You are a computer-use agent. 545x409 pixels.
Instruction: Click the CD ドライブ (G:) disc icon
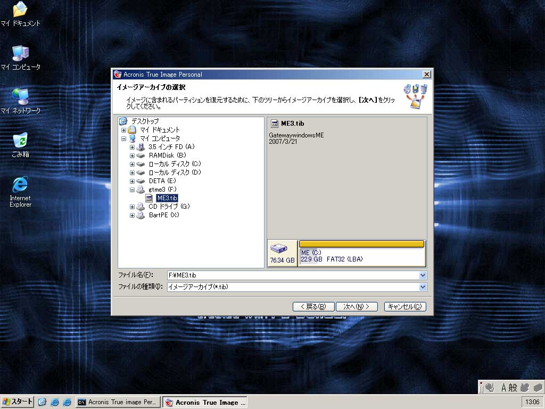[x=141, y=207]
